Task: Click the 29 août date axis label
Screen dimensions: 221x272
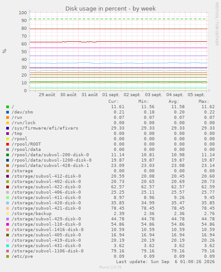Action: 47,95
